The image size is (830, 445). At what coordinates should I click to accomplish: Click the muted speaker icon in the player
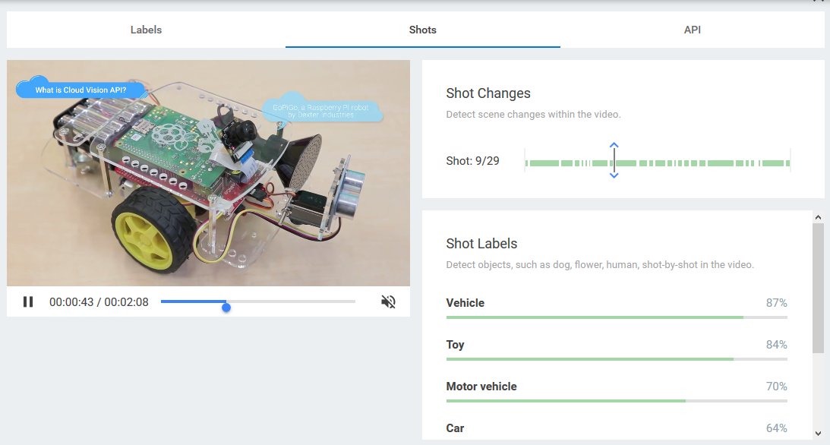(x=388, y=301)
